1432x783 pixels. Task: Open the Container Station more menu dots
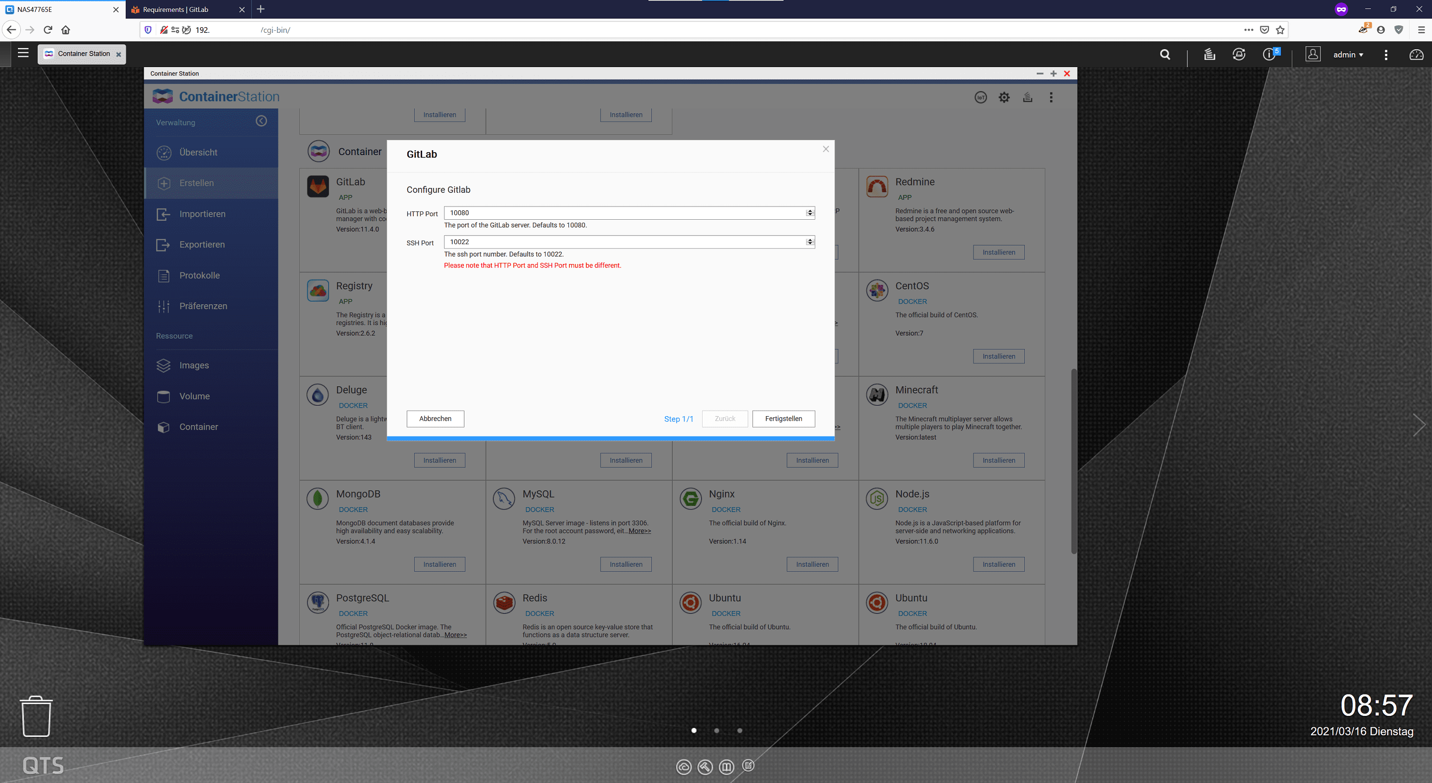click(1051, 97)
